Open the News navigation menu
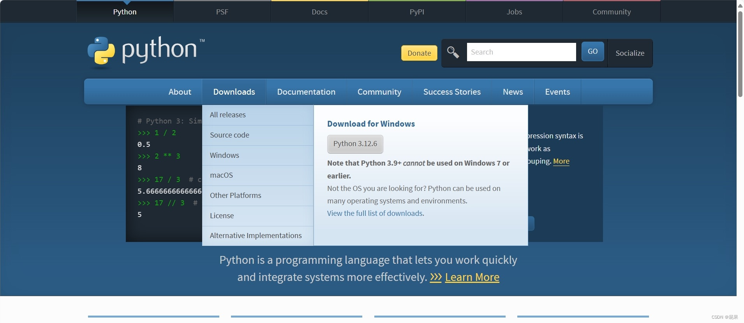This screenshot has height=323, width=744. [513, 92]
